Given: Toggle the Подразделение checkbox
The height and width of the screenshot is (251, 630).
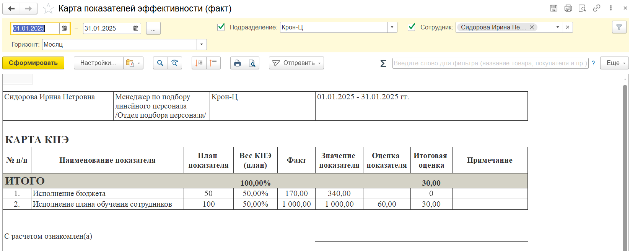Looking at the screenshot, I should (221, 27).
